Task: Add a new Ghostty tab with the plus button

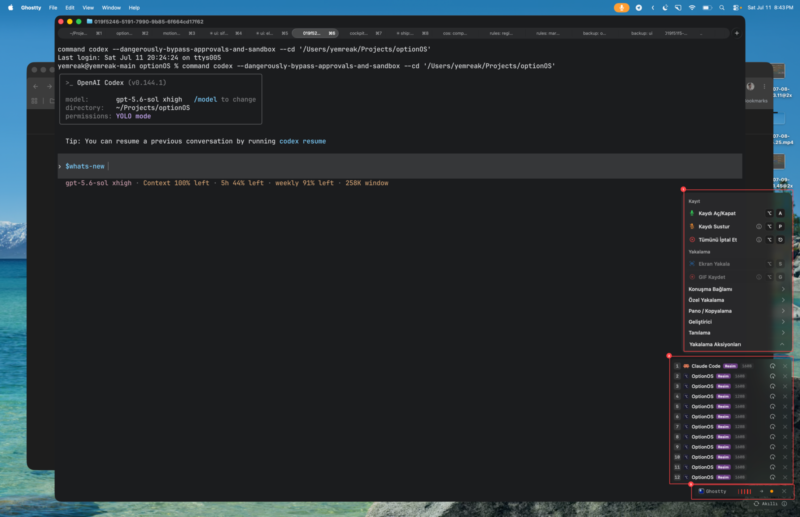Action: (x=736, y=33)
